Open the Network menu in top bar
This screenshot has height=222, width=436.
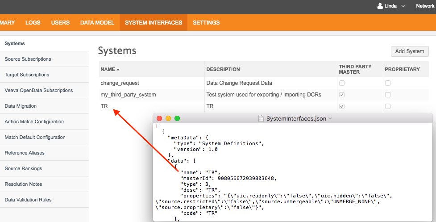point(425,6)
